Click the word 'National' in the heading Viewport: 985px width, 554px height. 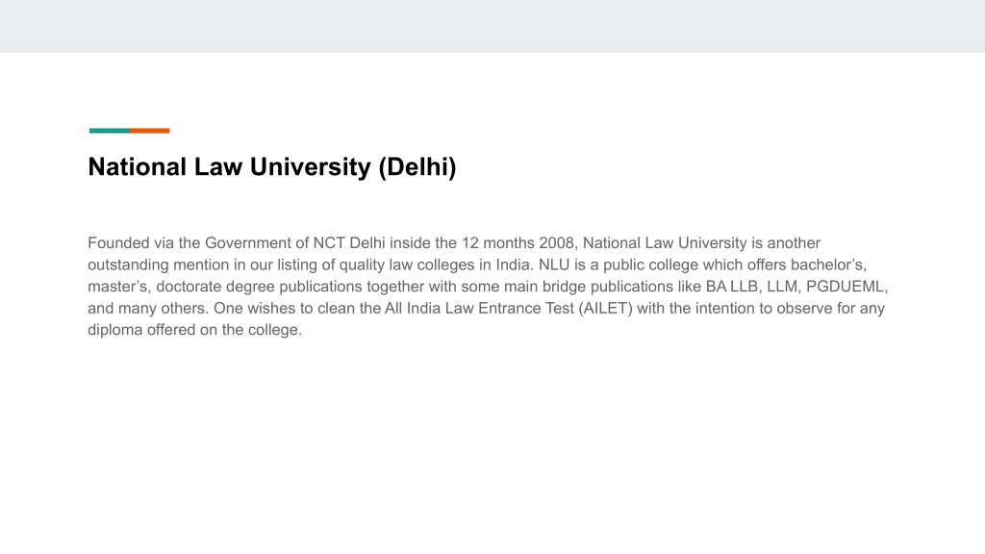coord(138,167)
